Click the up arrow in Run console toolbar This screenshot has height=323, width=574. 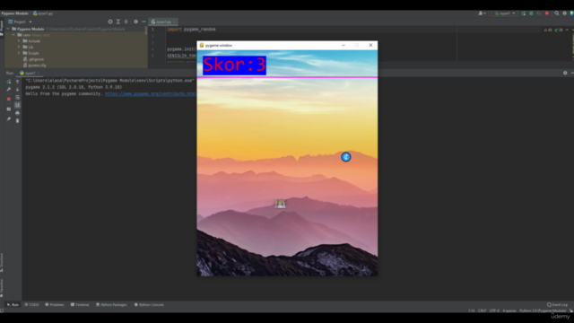tap(17, 82)
